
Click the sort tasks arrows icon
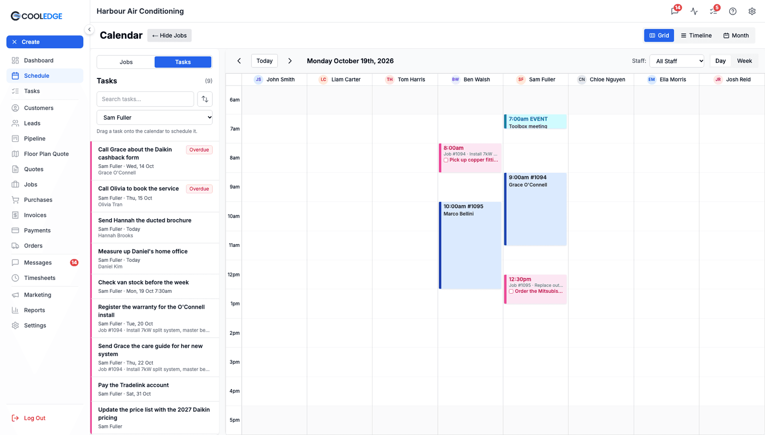205,99
